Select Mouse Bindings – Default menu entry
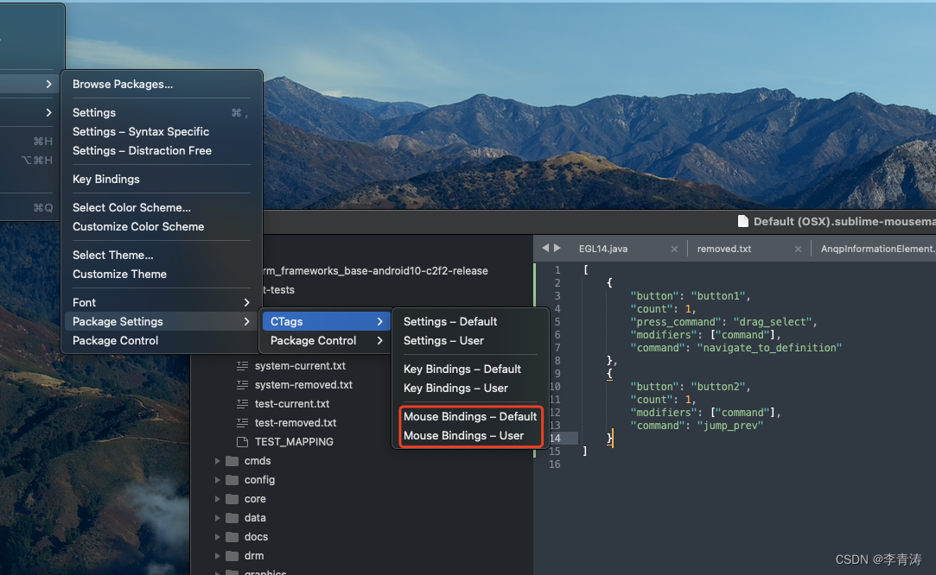The width and height of the screenshot is (936, 575). coord(470,416)
